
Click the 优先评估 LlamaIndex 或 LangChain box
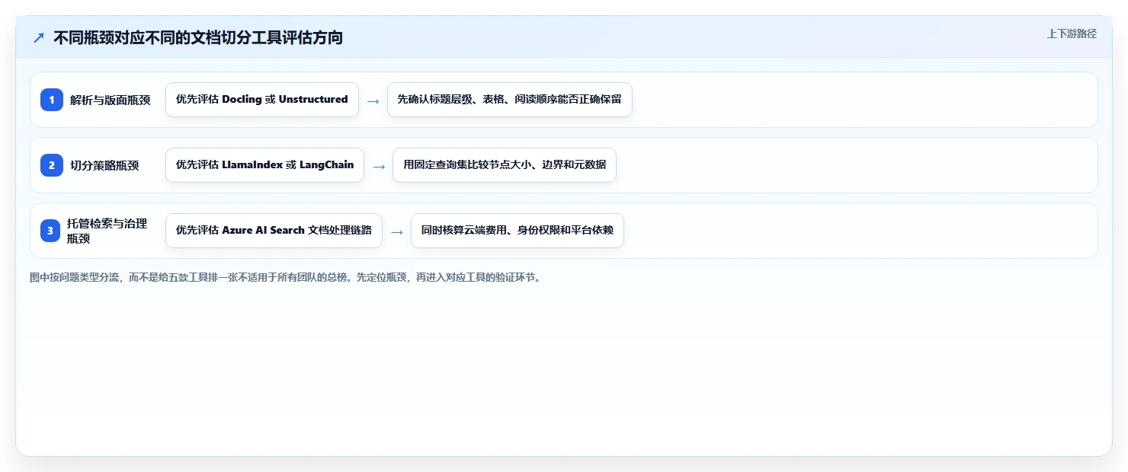pyautogui.click(x=264, y=165)
